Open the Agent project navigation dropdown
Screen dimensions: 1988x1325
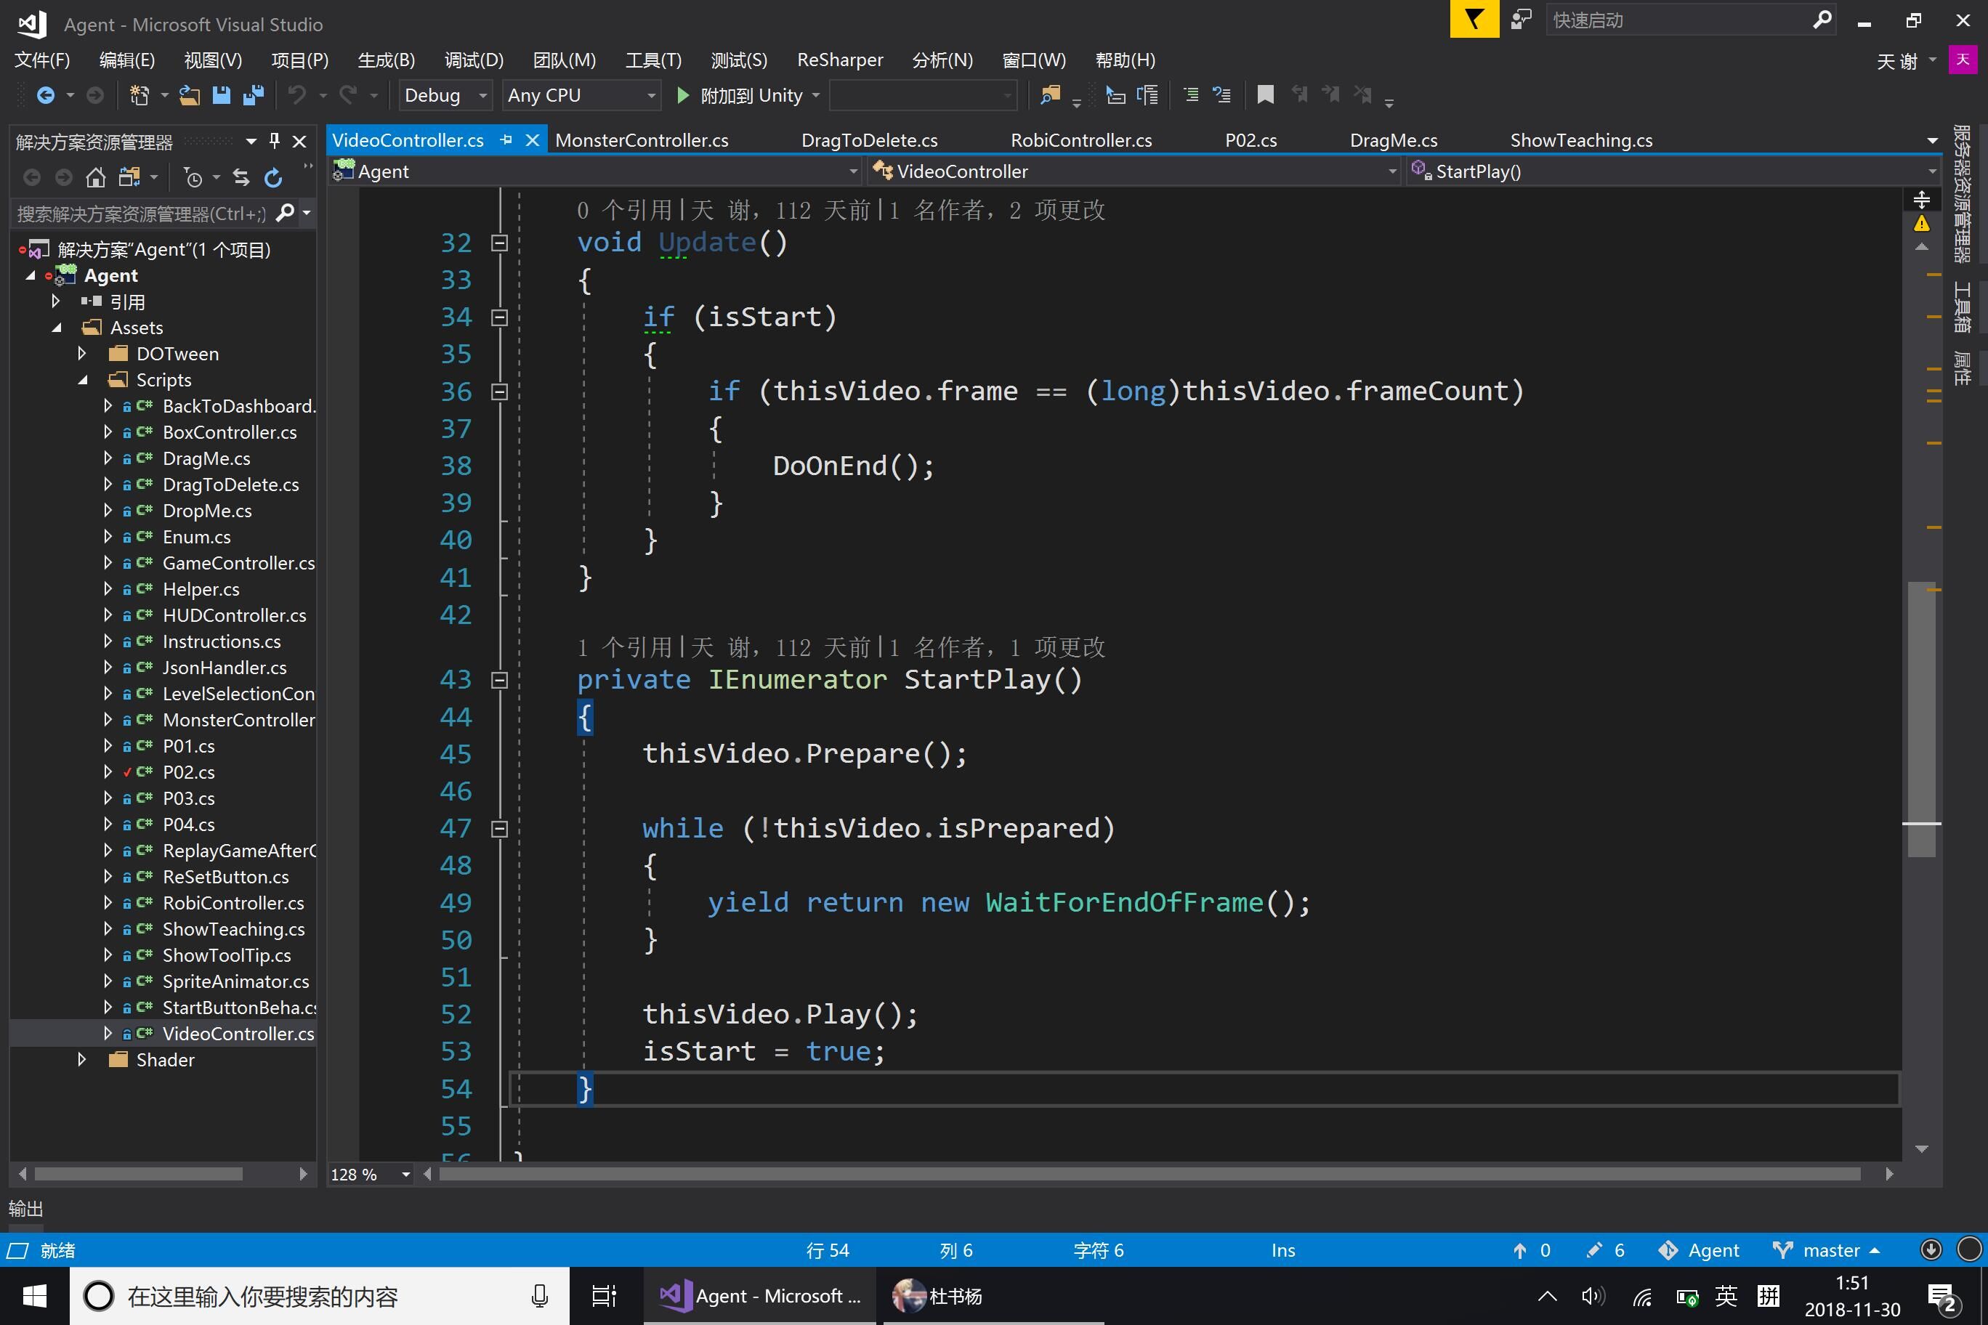pos(596,171)
